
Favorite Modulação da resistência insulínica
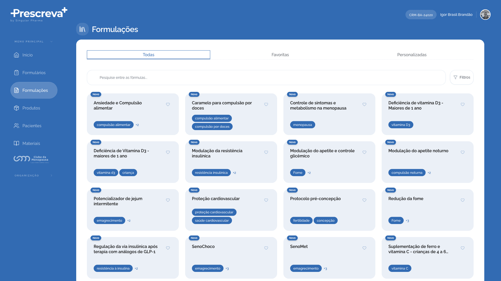pos(266,152)
